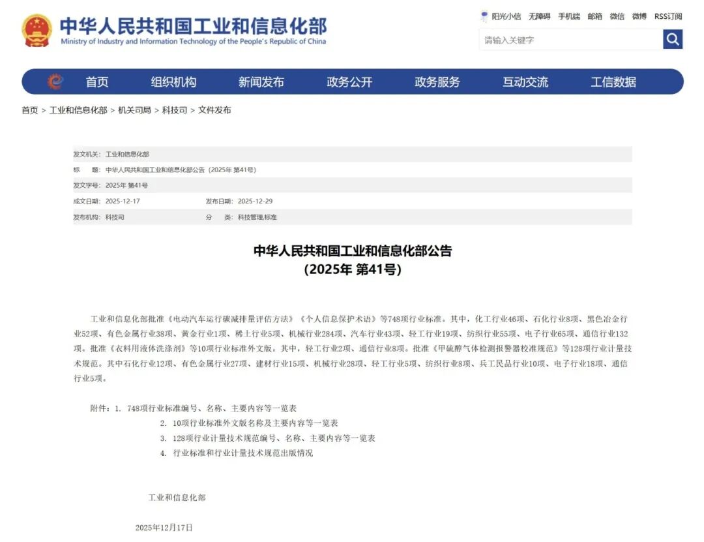This screenshot has width=704, height=542.
Task: Click the orange swirl icon in navbar
Action: tap(55, 82)
